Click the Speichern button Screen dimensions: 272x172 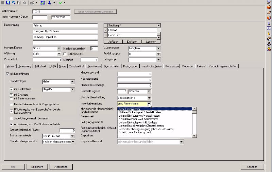pyautogui.click(x=37, y=167)
